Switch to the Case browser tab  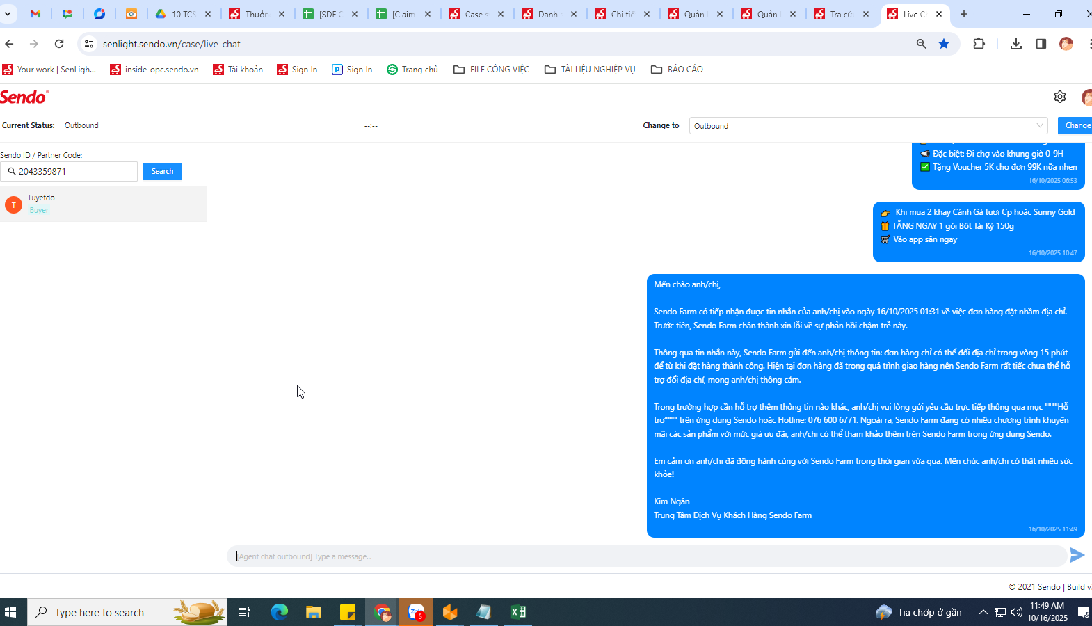[x=477, y=14]
